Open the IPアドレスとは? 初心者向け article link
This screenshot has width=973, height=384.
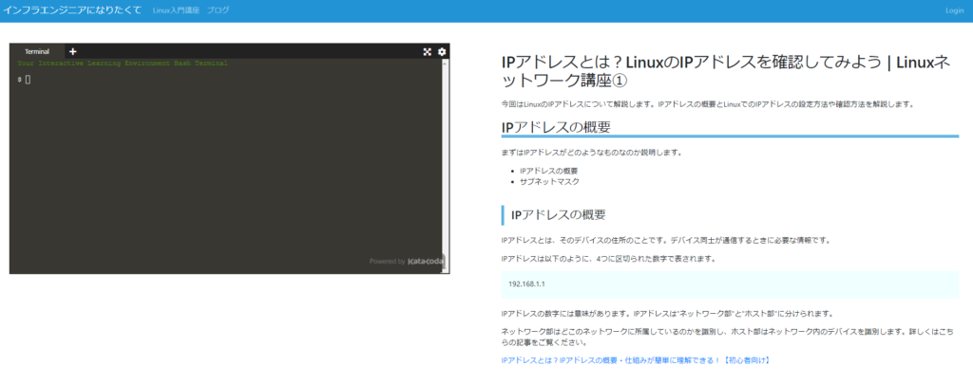tap(636, 360)
